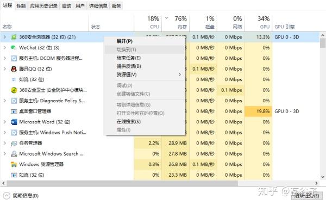This screenshot has width=326, height=205.
Task: Switch to the 应用历史记录 tab
Action: pos(43,6)
